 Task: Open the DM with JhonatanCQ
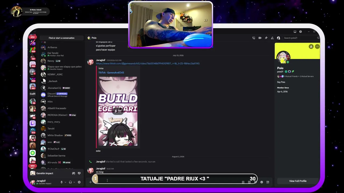[61, 88]
